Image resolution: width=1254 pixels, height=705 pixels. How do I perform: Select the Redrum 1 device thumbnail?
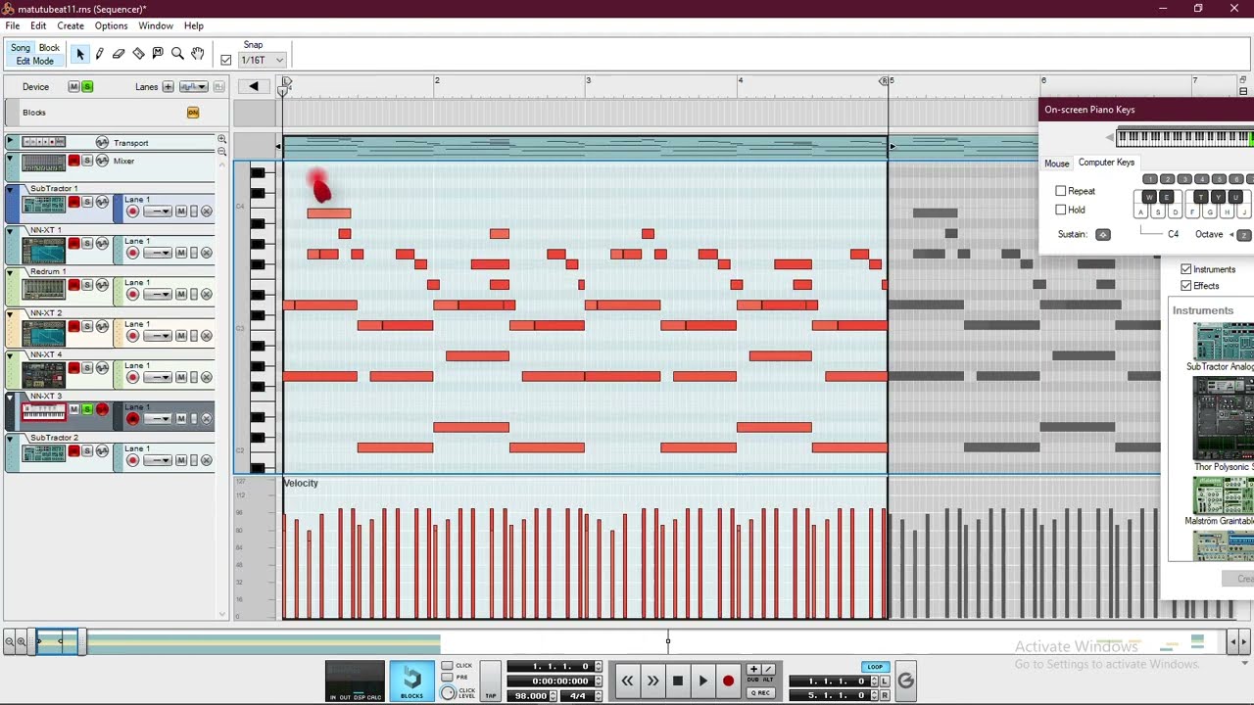44,288
